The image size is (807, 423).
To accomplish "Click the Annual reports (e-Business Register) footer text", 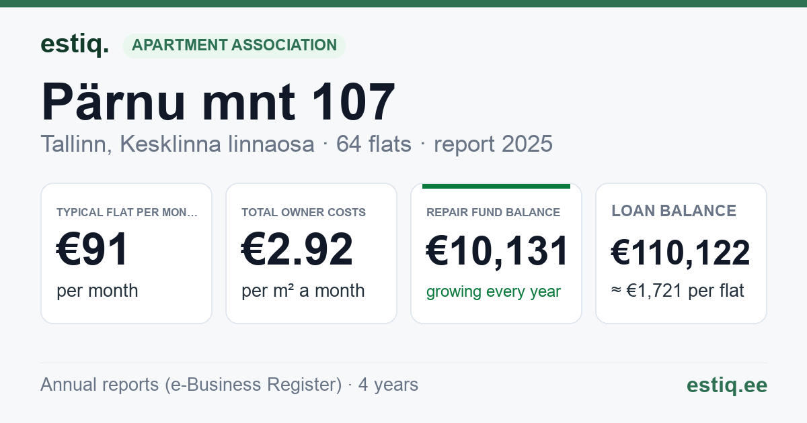I will coord(229,385).
